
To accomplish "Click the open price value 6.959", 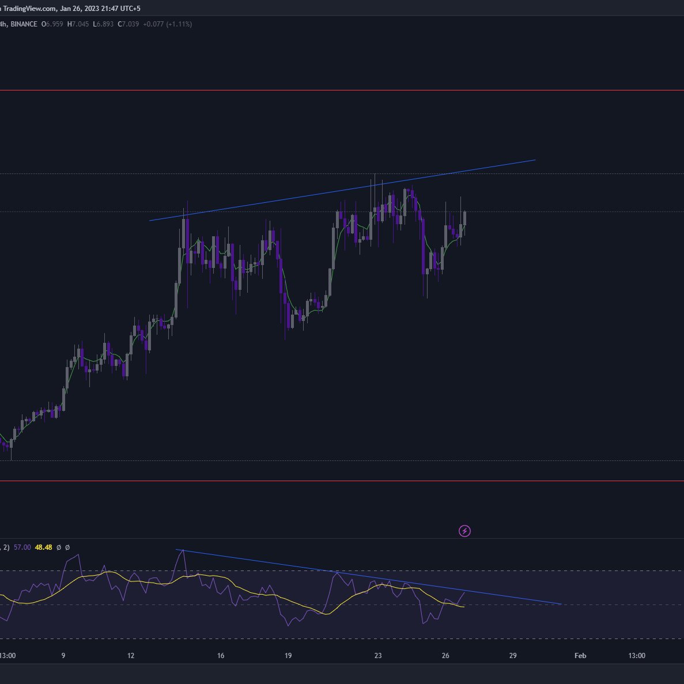I will click(x=54, y=24).
